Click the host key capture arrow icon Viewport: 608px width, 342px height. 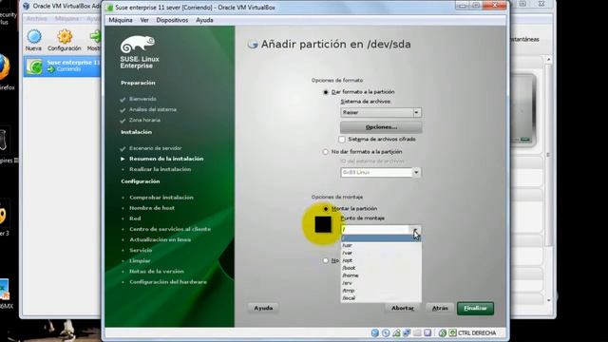click(452, 333)
